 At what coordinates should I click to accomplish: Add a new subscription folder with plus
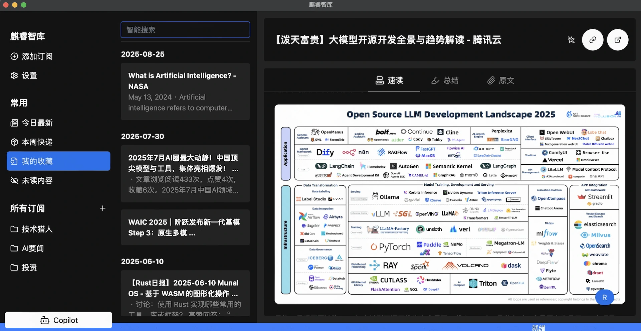(103, 208)
